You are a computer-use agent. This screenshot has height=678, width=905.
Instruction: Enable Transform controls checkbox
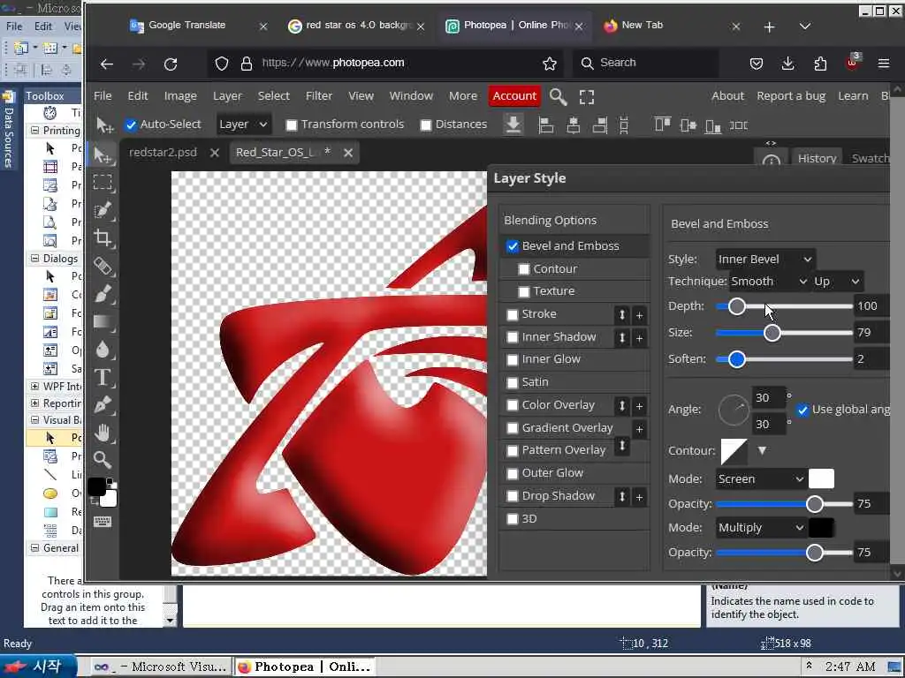click(x=292, y=125)
